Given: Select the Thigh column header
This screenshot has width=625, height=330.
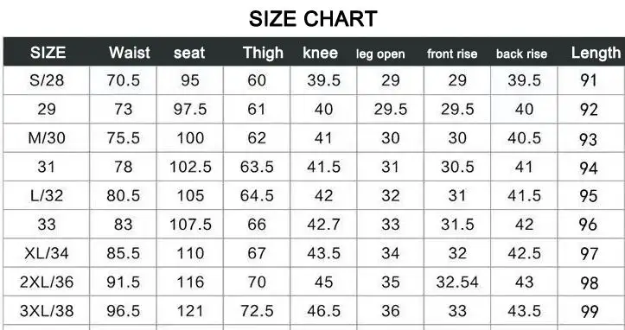Looking at the screenshot, I should [x=263, y=53].
